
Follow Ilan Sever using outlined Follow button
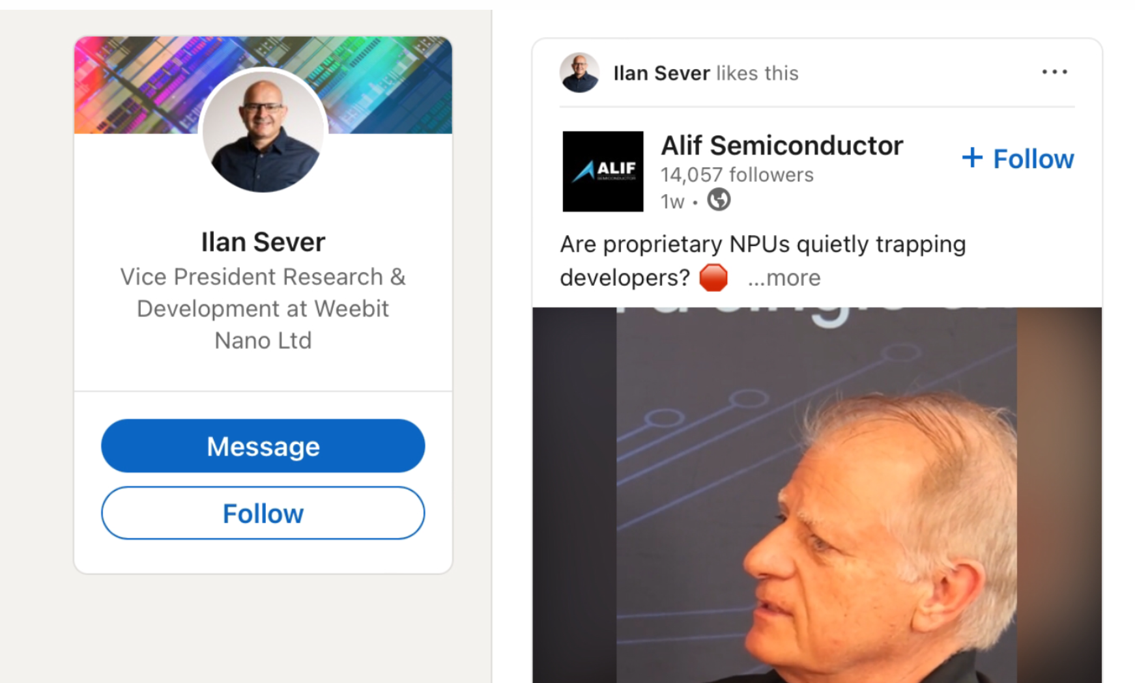pyautogui.click(x=263, y=513)
